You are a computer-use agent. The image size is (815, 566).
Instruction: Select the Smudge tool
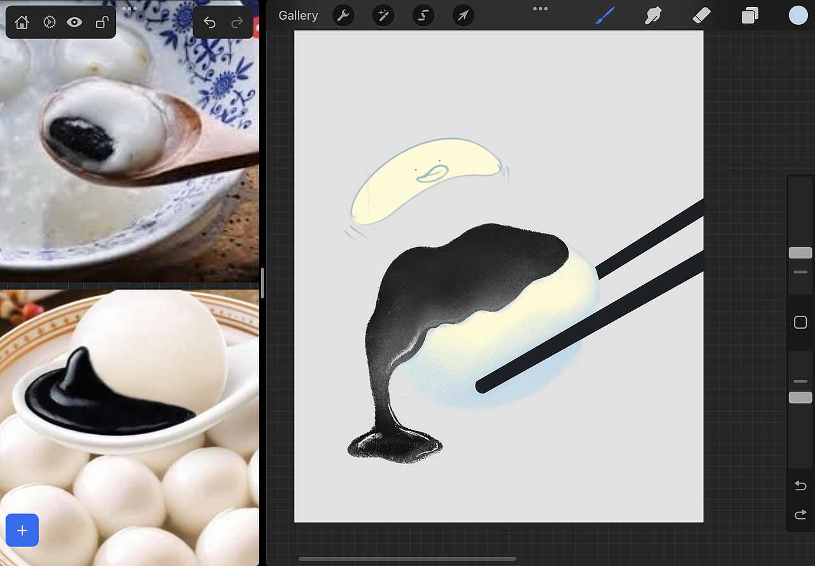click(x=653, y=16)
